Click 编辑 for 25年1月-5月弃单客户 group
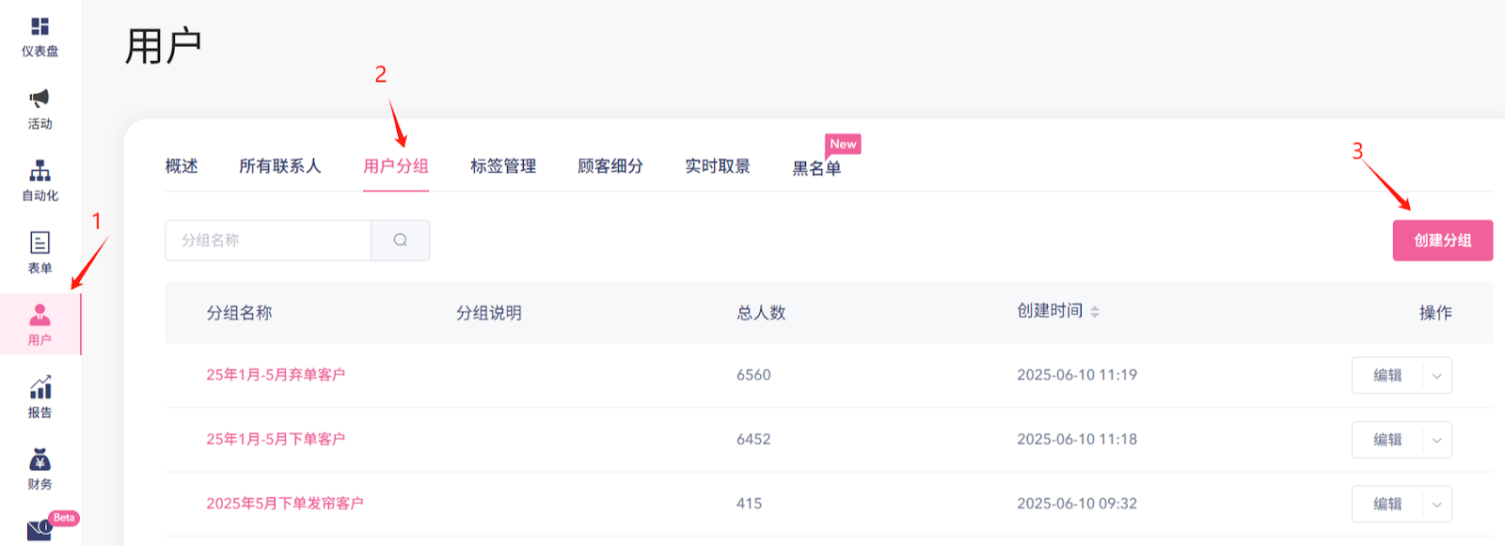Image resolution: width=1505 pixels, height=546 pixels. (x=1386, y=376)
